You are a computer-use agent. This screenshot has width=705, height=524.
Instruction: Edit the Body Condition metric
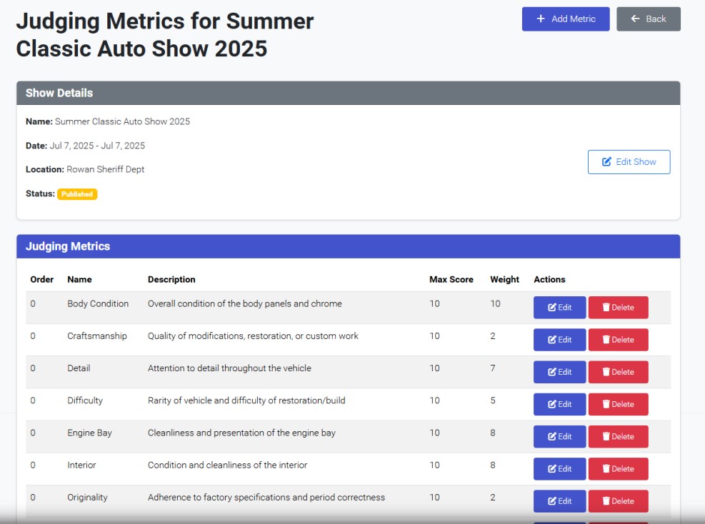point(559,307)
